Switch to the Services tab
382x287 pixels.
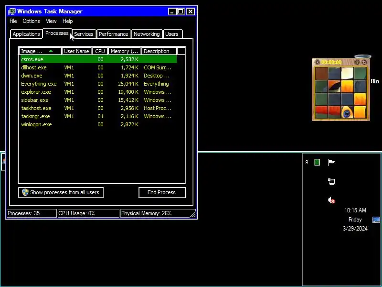84,34
